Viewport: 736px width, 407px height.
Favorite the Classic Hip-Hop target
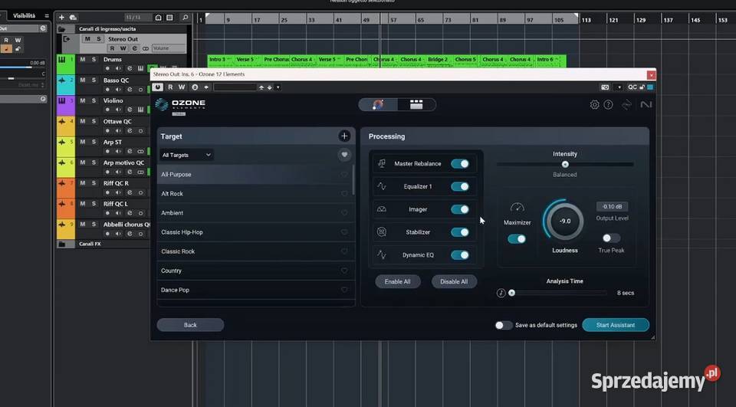[344, 232]
